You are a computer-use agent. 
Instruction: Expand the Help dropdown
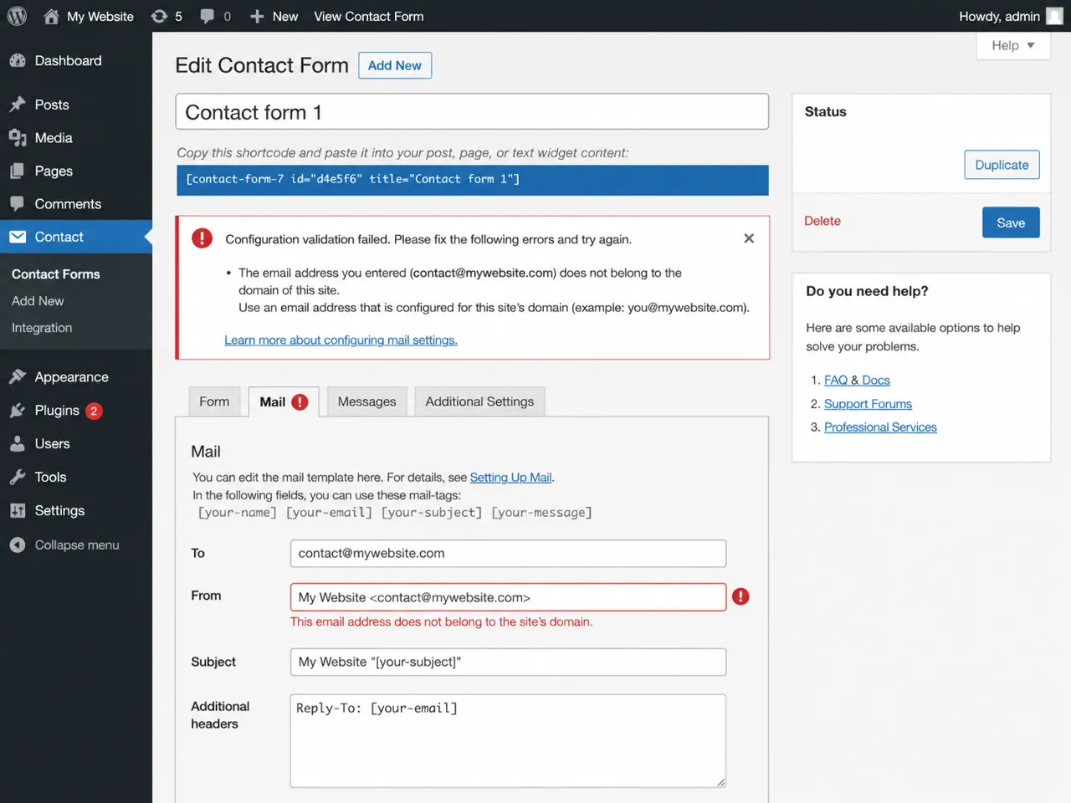click(x=1013, y=45)
